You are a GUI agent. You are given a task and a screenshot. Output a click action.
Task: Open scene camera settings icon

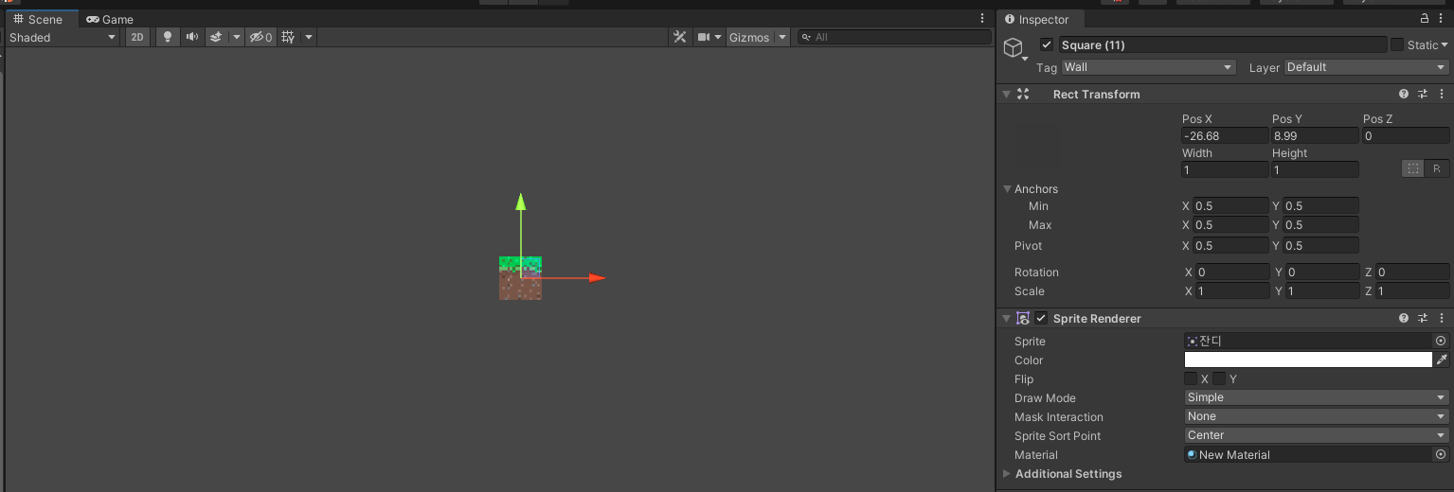(704, 37)
